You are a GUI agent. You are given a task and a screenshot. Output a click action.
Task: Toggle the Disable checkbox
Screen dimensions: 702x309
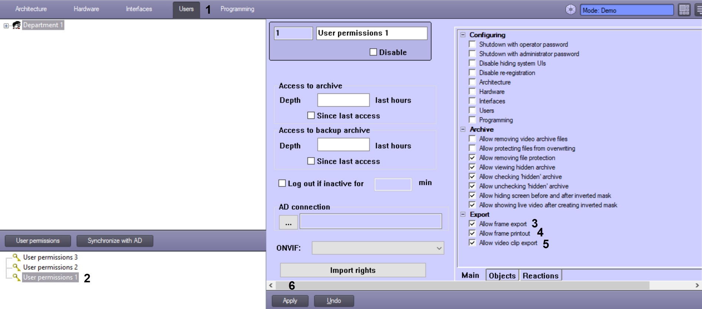click(373, 52)
